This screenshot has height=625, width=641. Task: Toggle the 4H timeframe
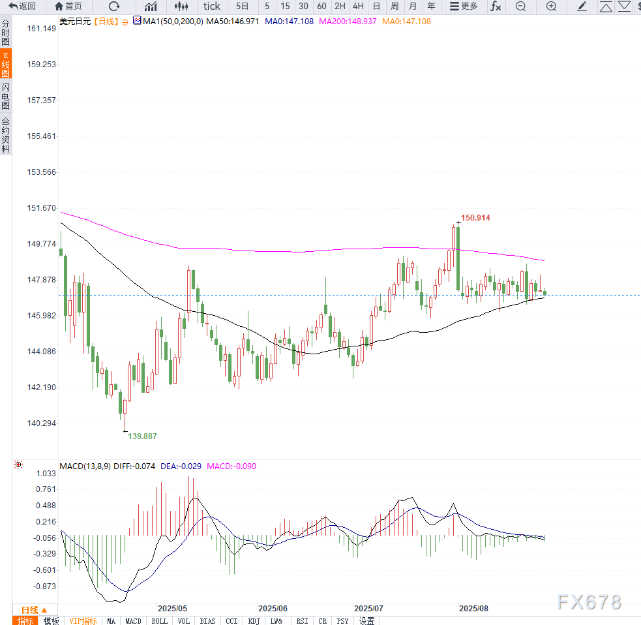tap(358, 7)
